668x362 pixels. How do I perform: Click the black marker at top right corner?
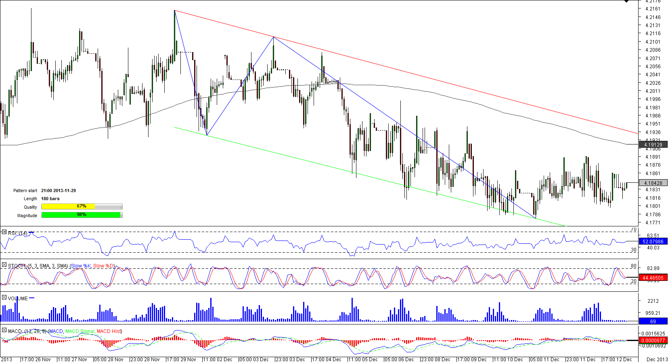point(626,1)
